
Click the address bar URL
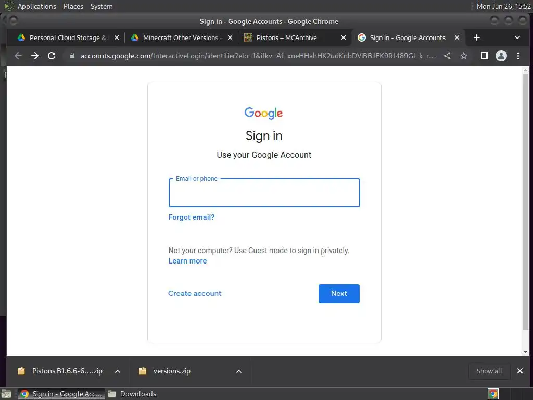[258, 56]
